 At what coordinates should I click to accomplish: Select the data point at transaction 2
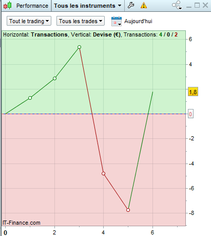(54, 79)
